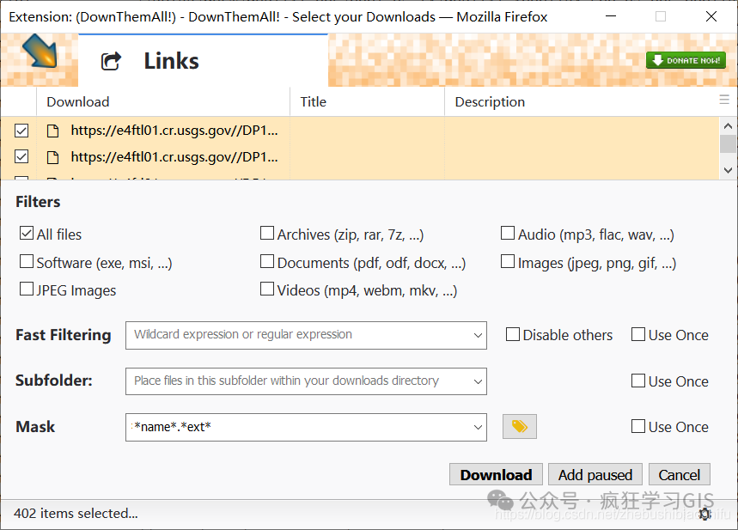Check Use Once for Subfolder
The width and height of the screenshot is (738, 530).
coord(638,381)
